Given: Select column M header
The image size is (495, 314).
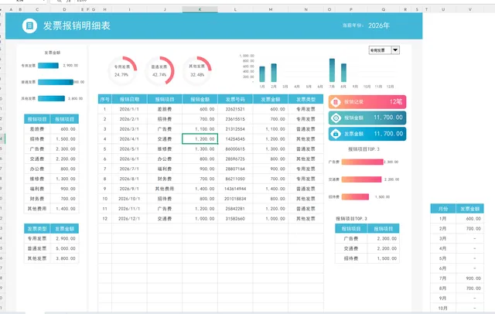Looking at the screenshot, I should point(271,9).
